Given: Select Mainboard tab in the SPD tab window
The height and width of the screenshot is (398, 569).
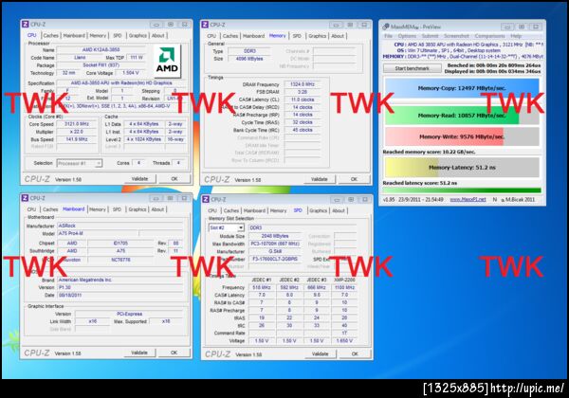Looking at the screenshot, I should click(254, 210).
